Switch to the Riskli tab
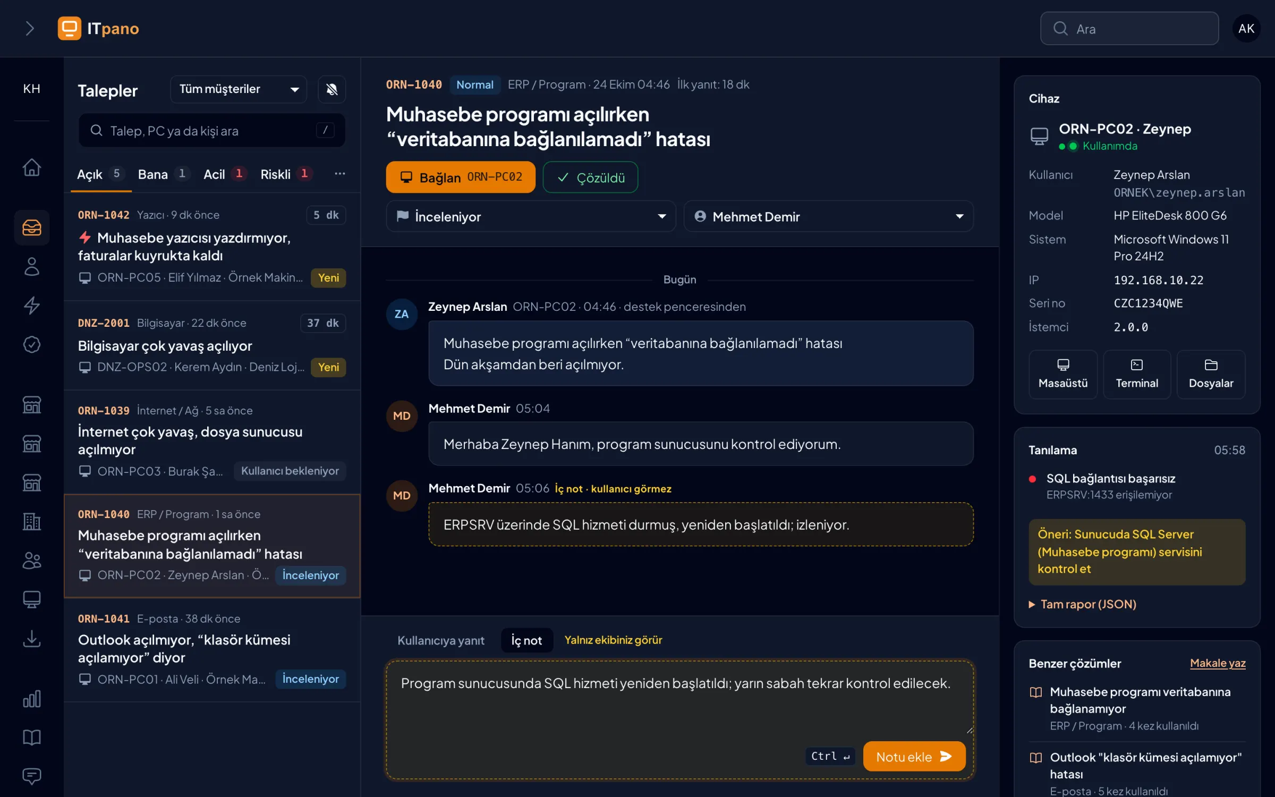 pos(286,174)
